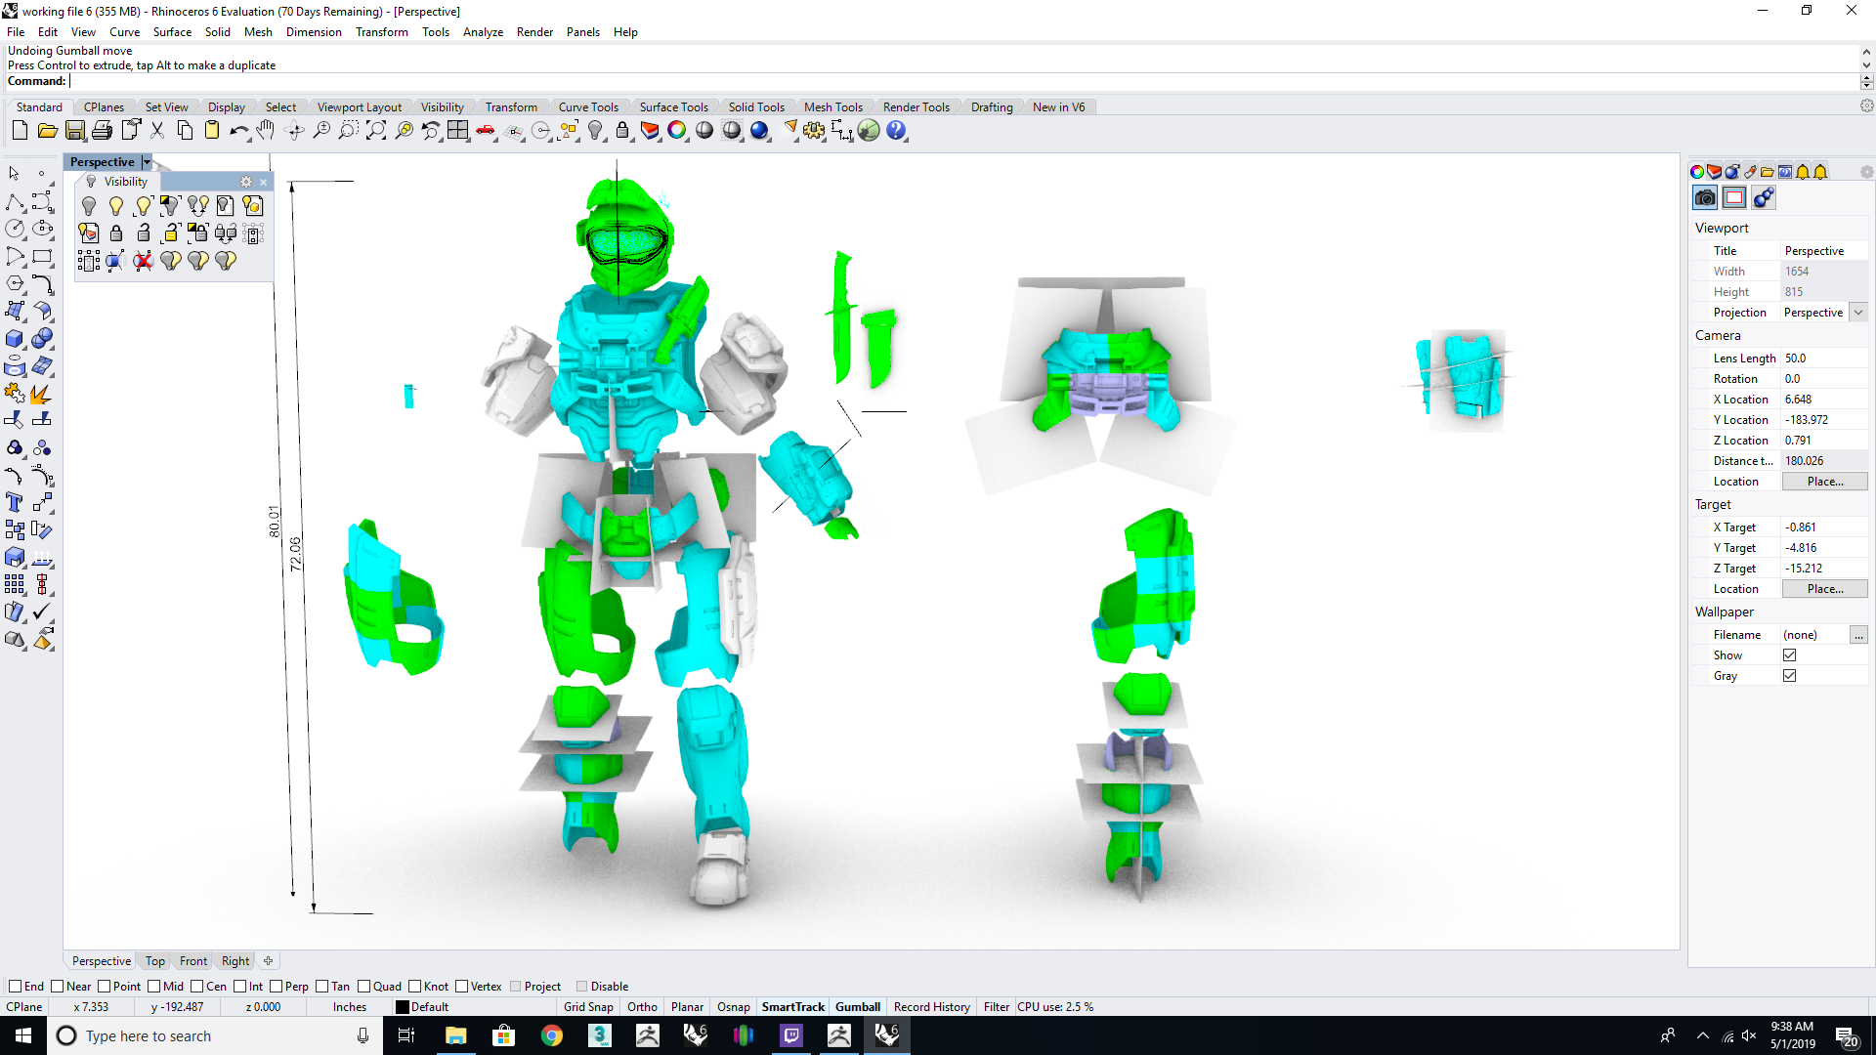
Task: Click the Lock objects padlock icon
Action: [116, 233]
